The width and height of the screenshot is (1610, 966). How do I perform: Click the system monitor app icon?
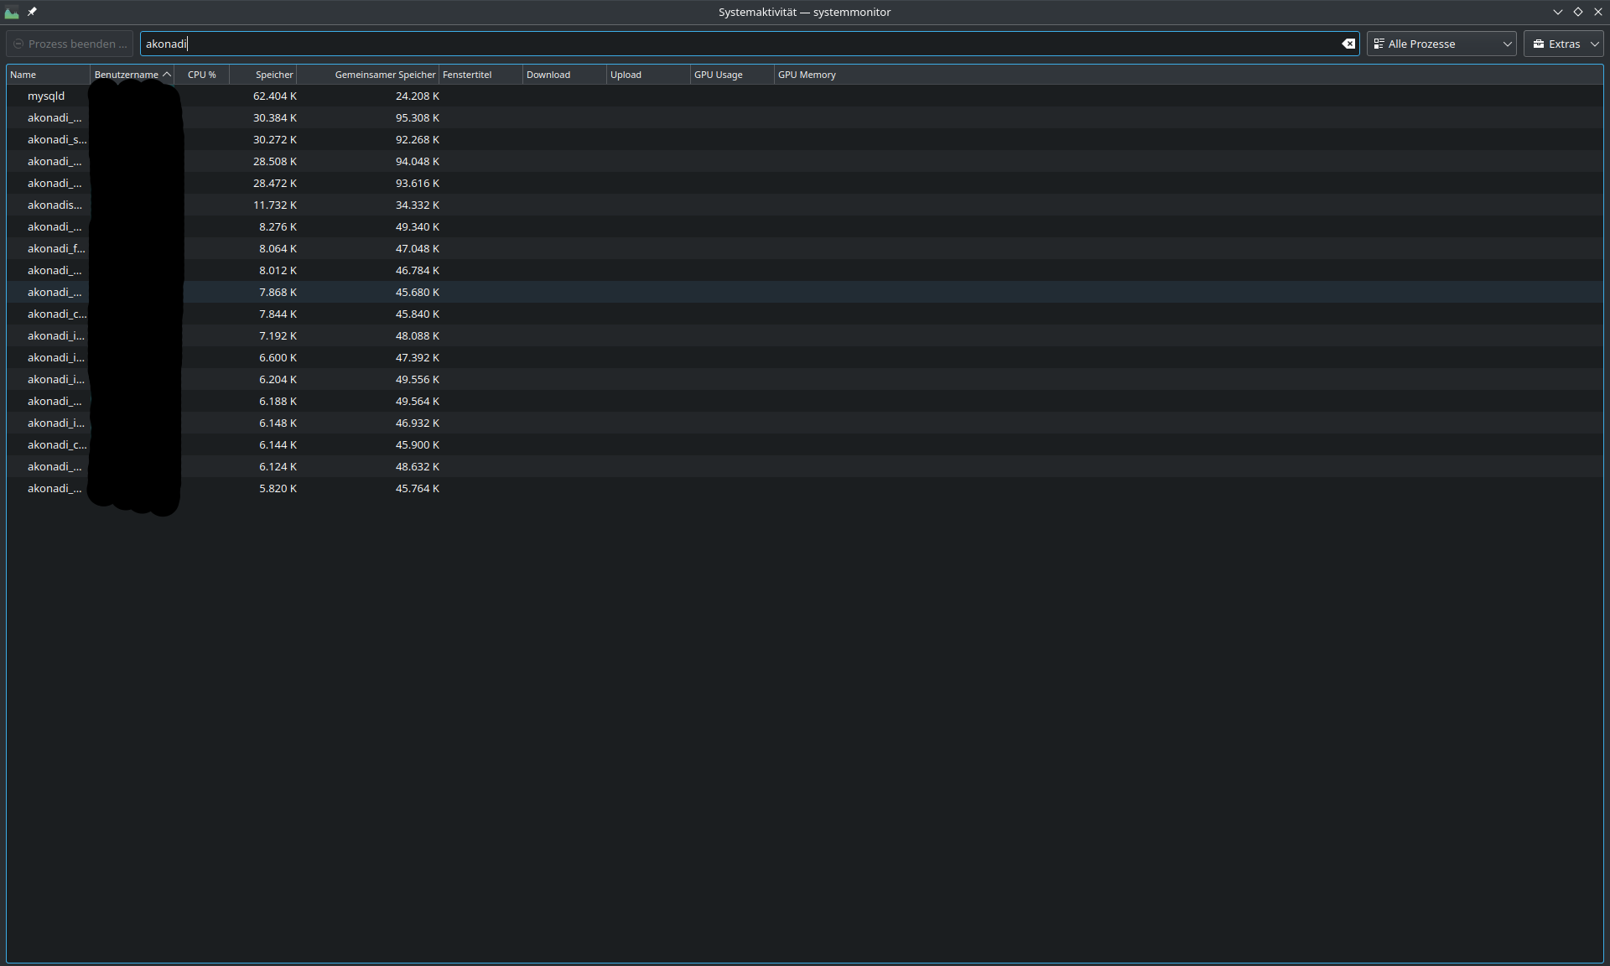point(12,12)
